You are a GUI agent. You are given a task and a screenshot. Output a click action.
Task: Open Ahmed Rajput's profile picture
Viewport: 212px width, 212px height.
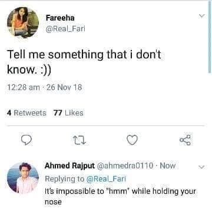coord(23,178)
